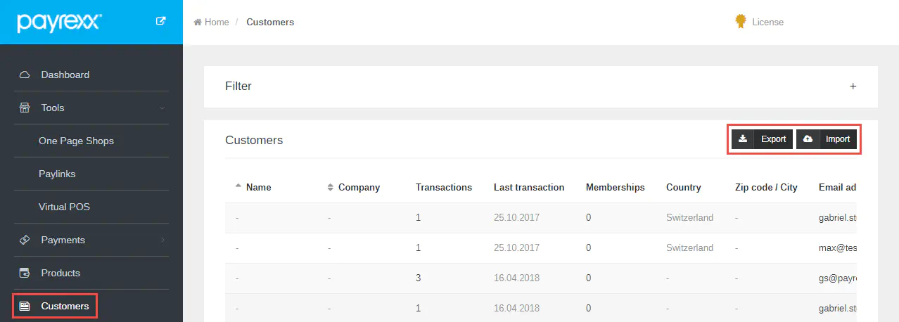Click the License award badge icon
Image resolution: width=899 pixels, height=322 pixels.
pyautogui.click(x=740, y=22)
